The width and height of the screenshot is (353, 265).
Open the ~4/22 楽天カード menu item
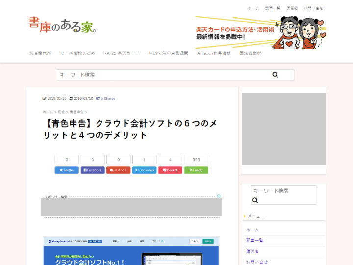pyautogui.click(x=122, y=53)
